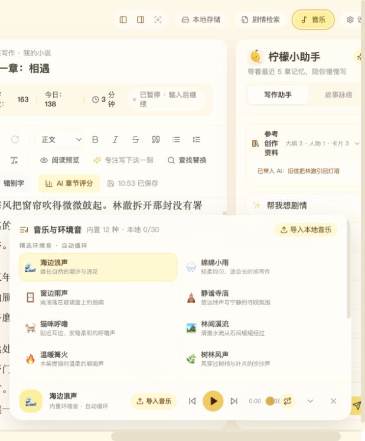Select the 温暖篝火 ambient sound
The image size is (365, 441).
click(98, 359)
